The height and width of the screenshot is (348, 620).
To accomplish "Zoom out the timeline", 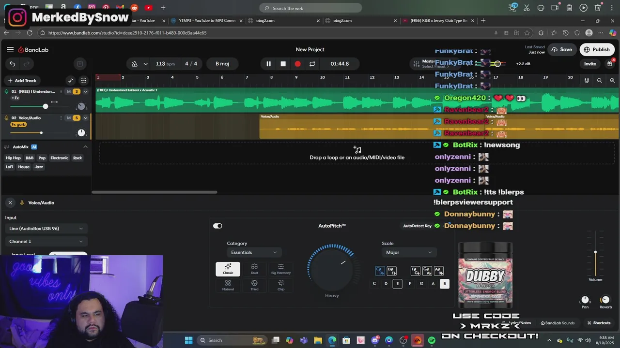I will (600, 81).
